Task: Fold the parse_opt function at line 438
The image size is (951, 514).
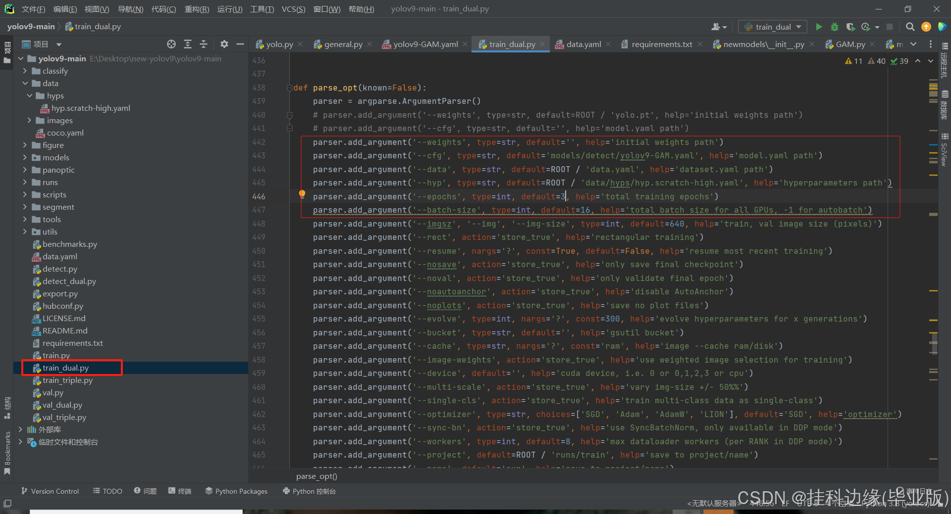Action: [289, 88]
